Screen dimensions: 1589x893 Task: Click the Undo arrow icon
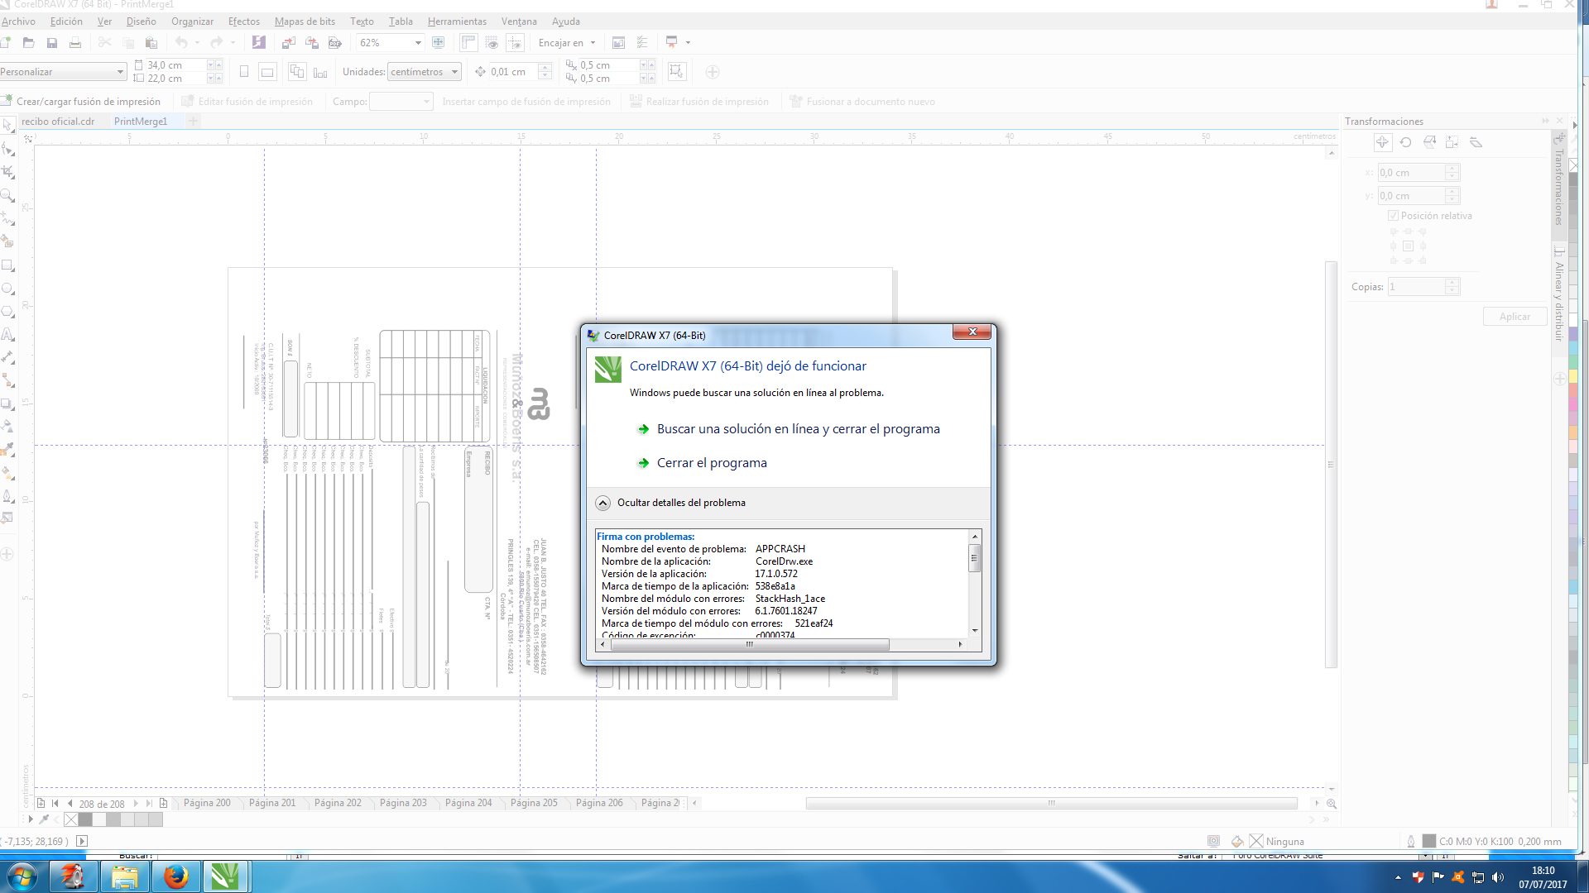181,42
